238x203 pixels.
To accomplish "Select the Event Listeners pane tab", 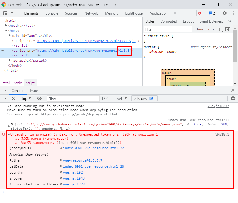I will 211,21.
